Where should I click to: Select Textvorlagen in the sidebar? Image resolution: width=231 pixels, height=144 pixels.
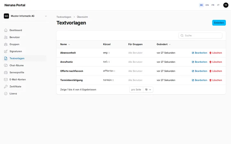25,59
